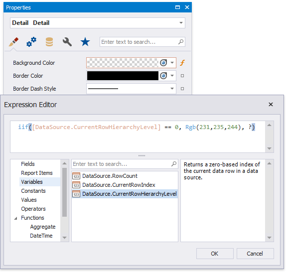Viewport: 287px width, 273px height.
Task: Open the Background Color picker wheel icon
Action: pyautogui.click(x=163, y=63)
